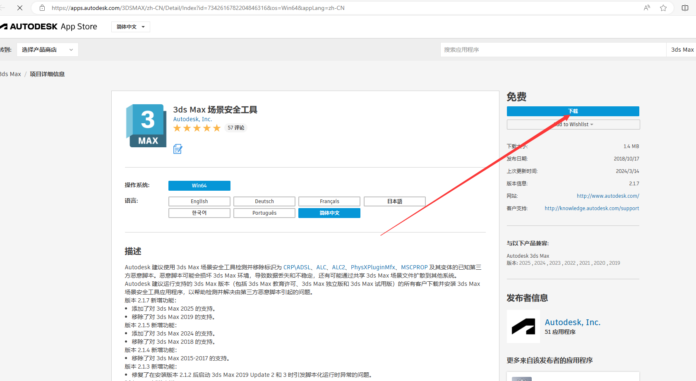Select 日本語 language option
Screen dimensions: 696x381
[394, 201]
